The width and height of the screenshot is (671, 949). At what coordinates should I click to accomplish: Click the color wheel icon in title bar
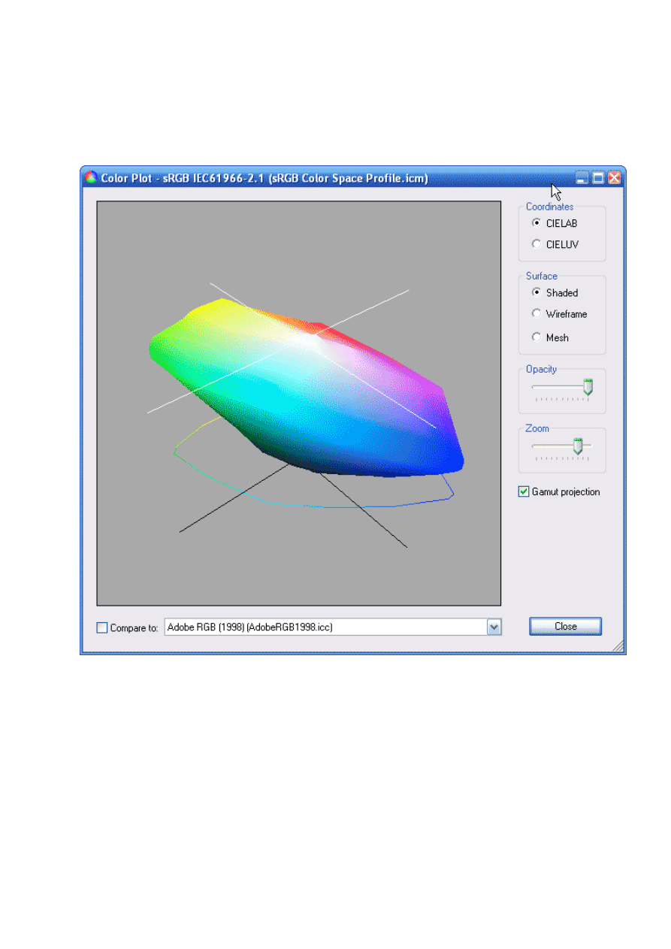(91, 178)
